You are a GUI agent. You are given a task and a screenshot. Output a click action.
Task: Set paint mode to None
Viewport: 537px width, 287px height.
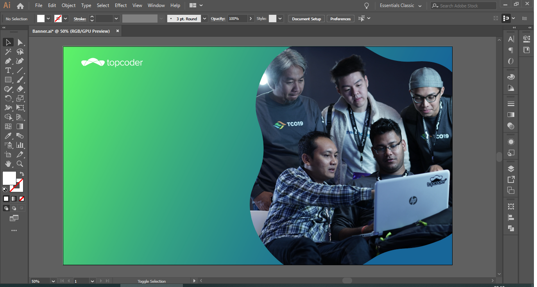click(x=21, y=198)
